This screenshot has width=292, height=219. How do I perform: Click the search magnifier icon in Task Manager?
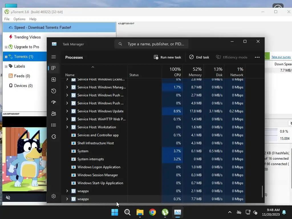(x=120, y=44)
